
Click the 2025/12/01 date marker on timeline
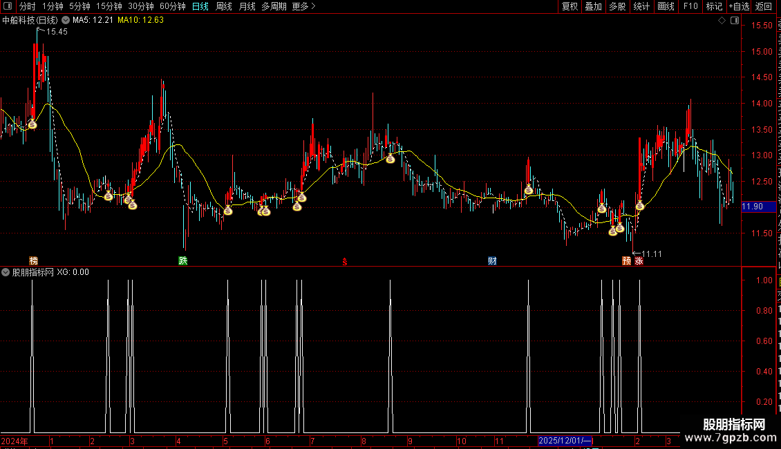click(x=565, y=441)
